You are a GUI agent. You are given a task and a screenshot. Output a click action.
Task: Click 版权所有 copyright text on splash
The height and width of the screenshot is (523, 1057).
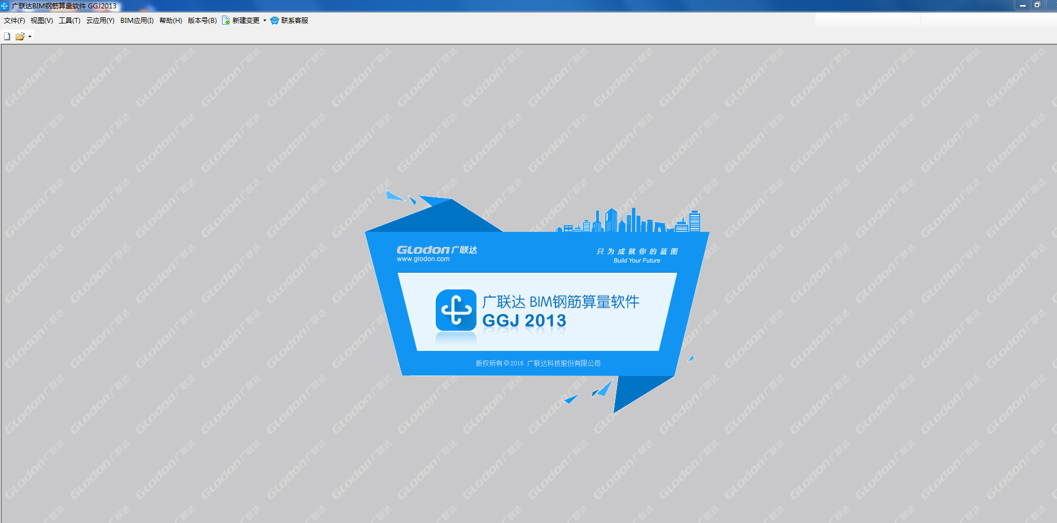[x=538, y=363]
